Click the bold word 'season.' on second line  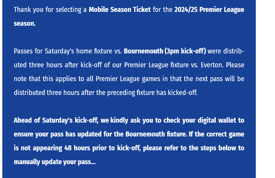pos(25,23)
